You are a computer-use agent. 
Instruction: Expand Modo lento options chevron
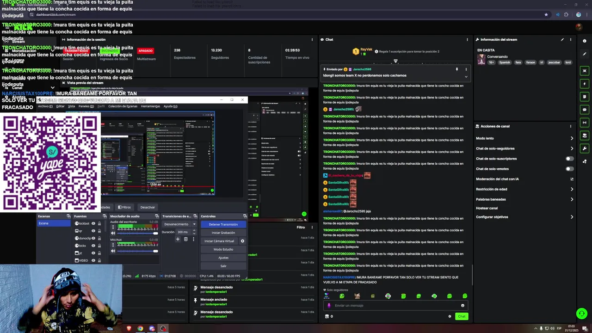click(572, 138)
